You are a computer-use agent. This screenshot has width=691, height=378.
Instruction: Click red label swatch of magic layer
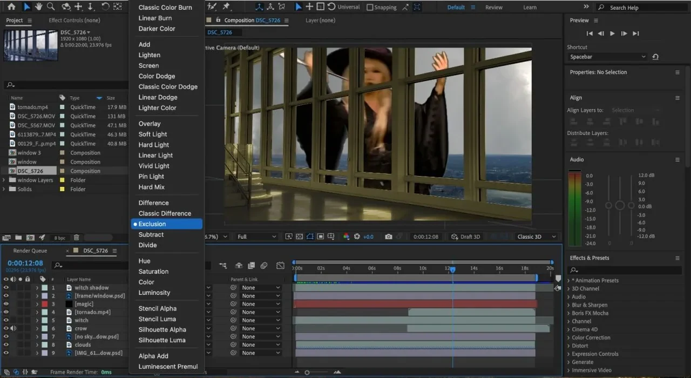[45, 304]
